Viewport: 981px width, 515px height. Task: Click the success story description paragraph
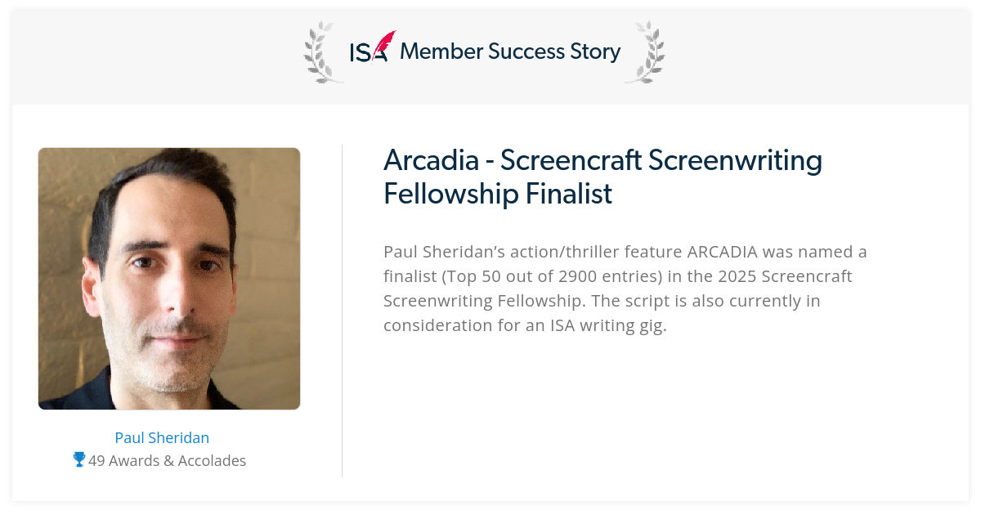(x=625, y=288)
